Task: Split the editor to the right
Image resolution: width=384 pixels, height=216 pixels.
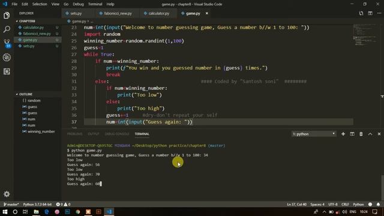Action: 370,13
